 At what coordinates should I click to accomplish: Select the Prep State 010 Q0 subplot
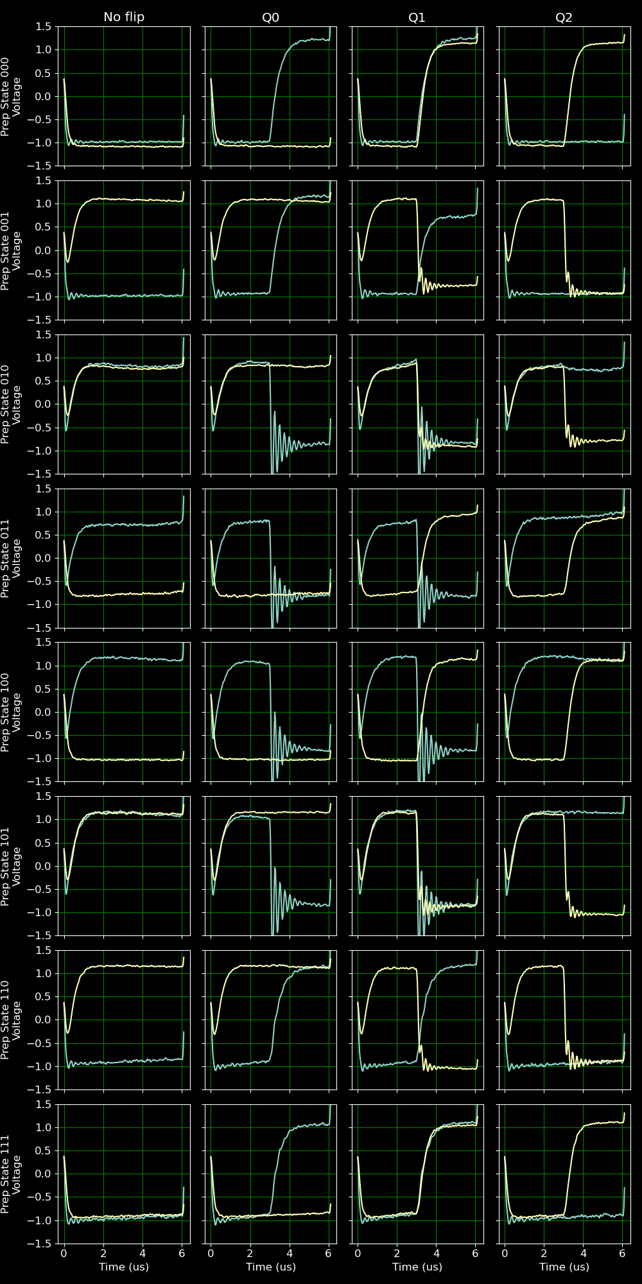pos(270,404)
